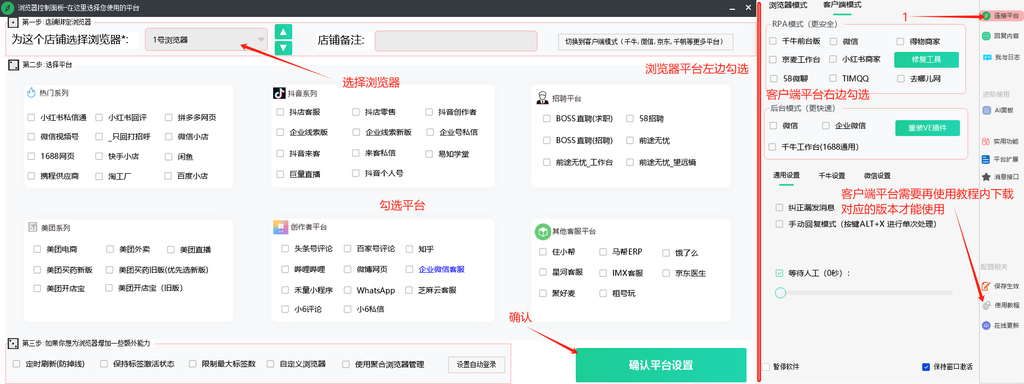This screenshot has height=384, width=1024.
Task: Open 平台扩展 in the right sidebar
Action: 1001,159
